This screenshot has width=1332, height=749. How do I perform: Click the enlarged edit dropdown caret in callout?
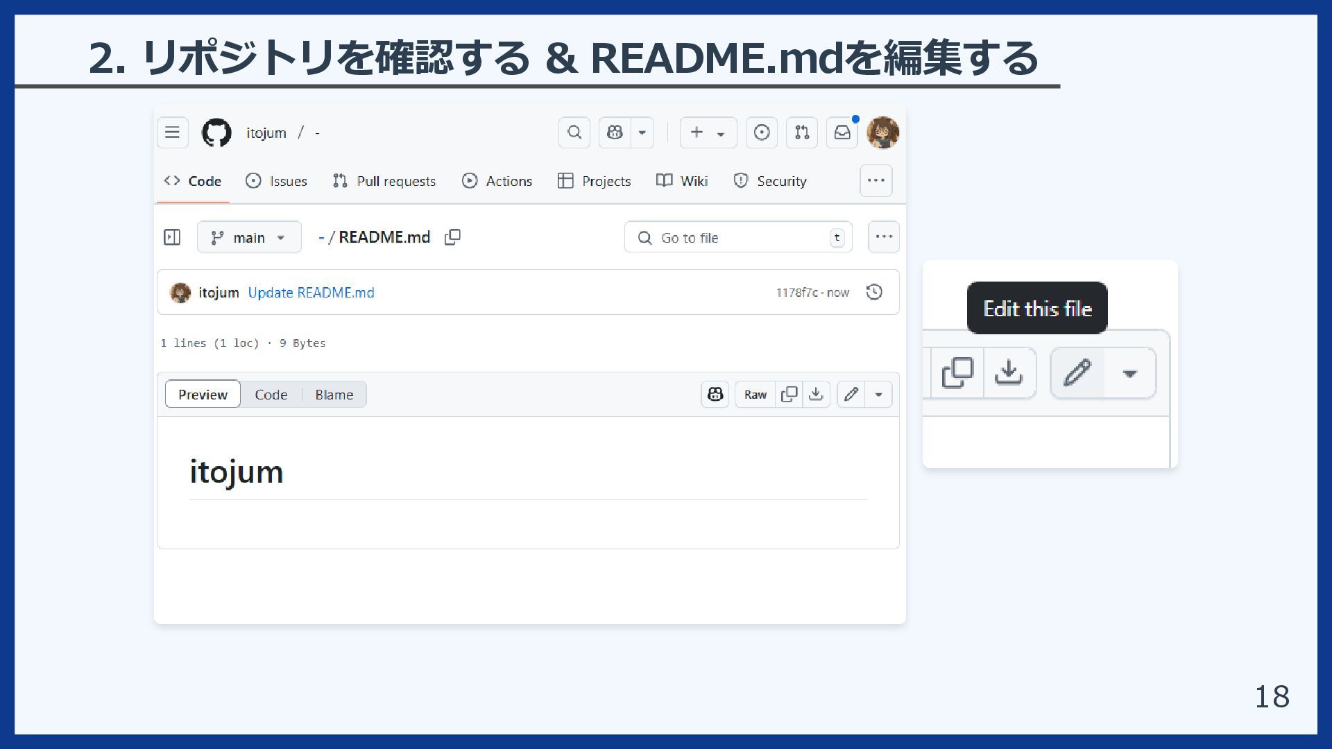pos(1130,373)
